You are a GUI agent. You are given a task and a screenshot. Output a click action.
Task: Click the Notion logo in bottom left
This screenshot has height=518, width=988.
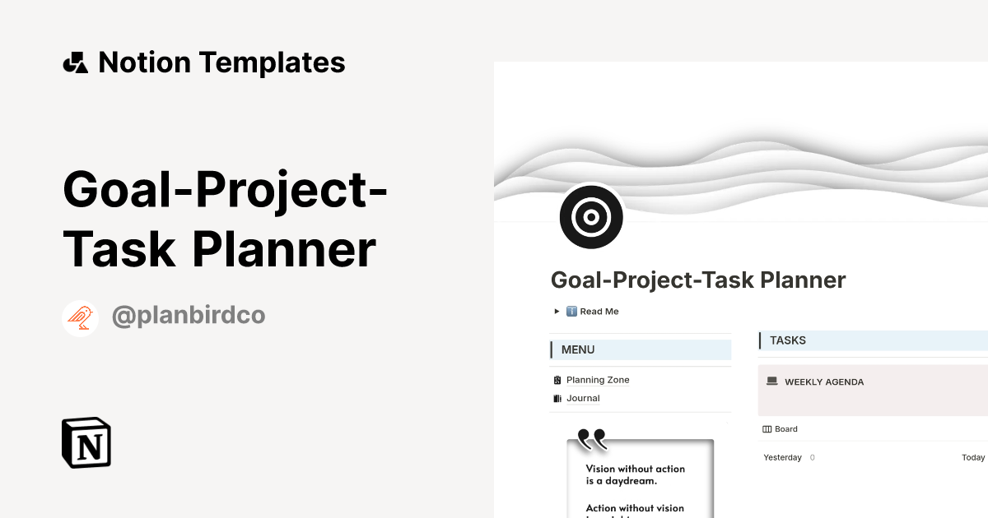[85, 442]
